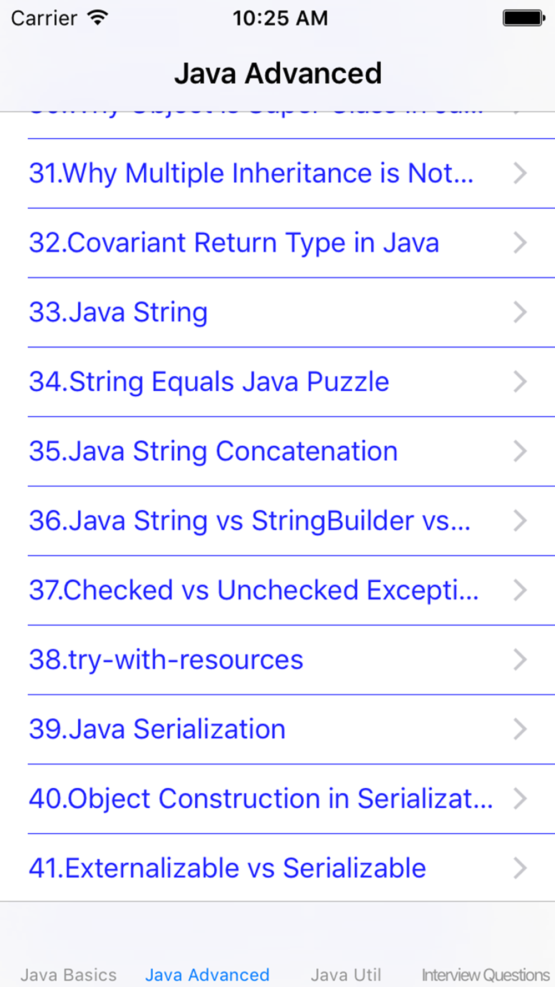Tap chevron for Java Serialization row

click(520, 729)
